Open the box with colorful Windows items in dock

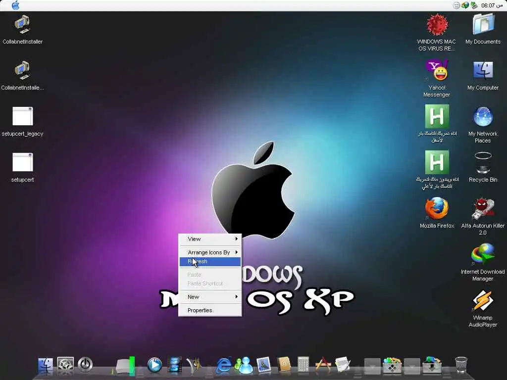coord(392,365)
